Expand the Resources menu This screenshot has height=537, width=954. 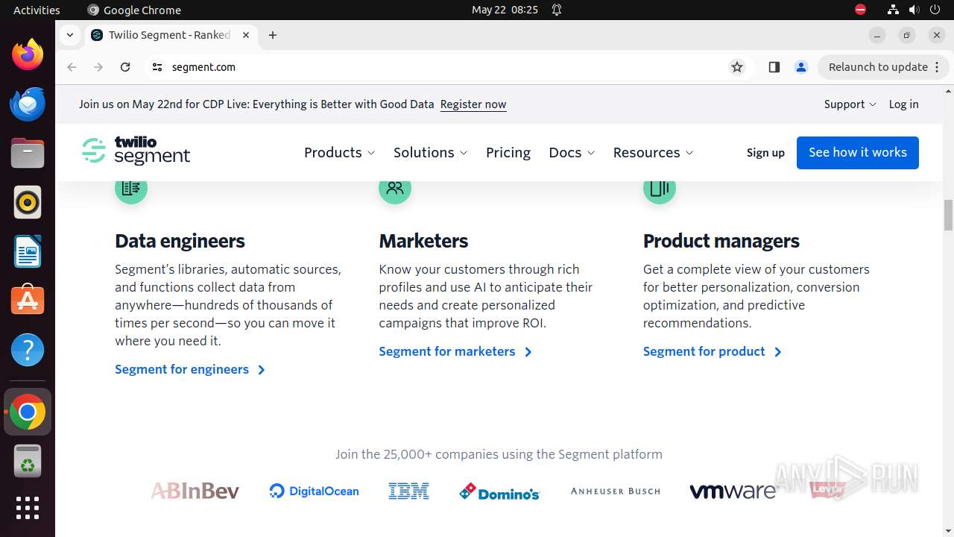653,152
